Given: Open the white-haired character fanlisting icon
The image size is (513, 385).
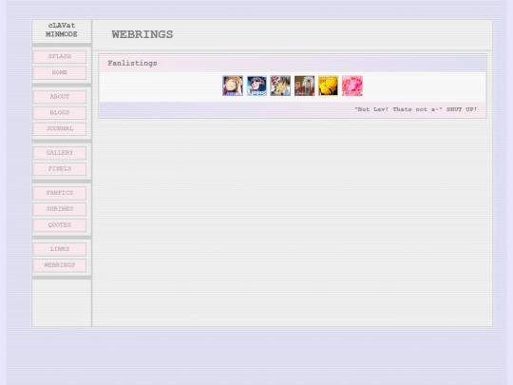Looking at the screenshot, I should coord(304,86).
